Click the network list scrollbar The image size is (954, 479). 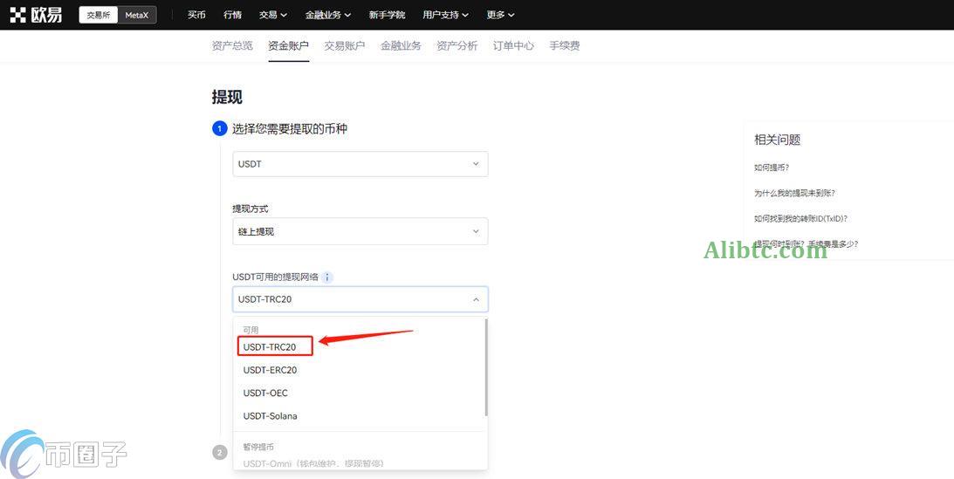[485, 368]
